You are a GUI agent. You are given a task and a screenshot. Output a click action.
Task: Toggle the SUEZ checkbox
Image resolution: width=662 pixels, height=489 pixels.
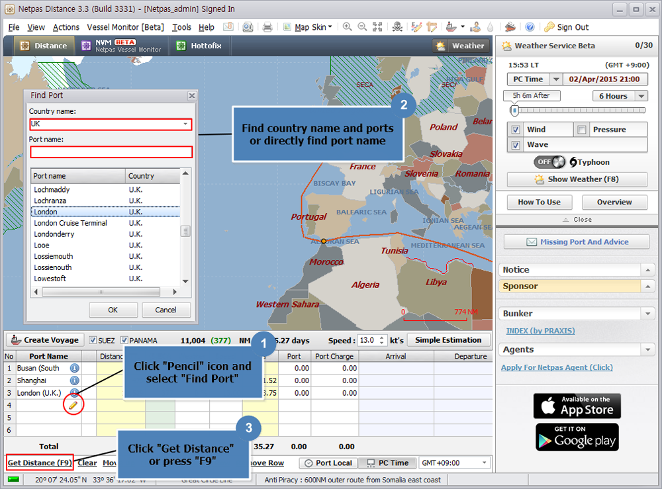coord(93,340)
